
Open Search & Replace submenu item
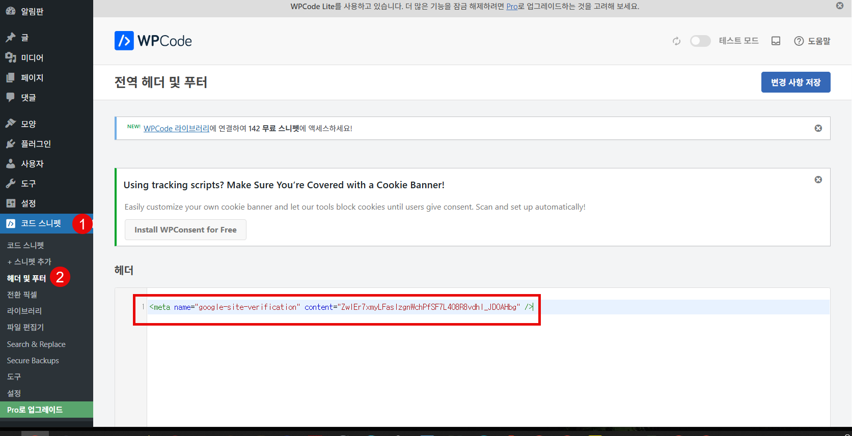click(36, 344)
